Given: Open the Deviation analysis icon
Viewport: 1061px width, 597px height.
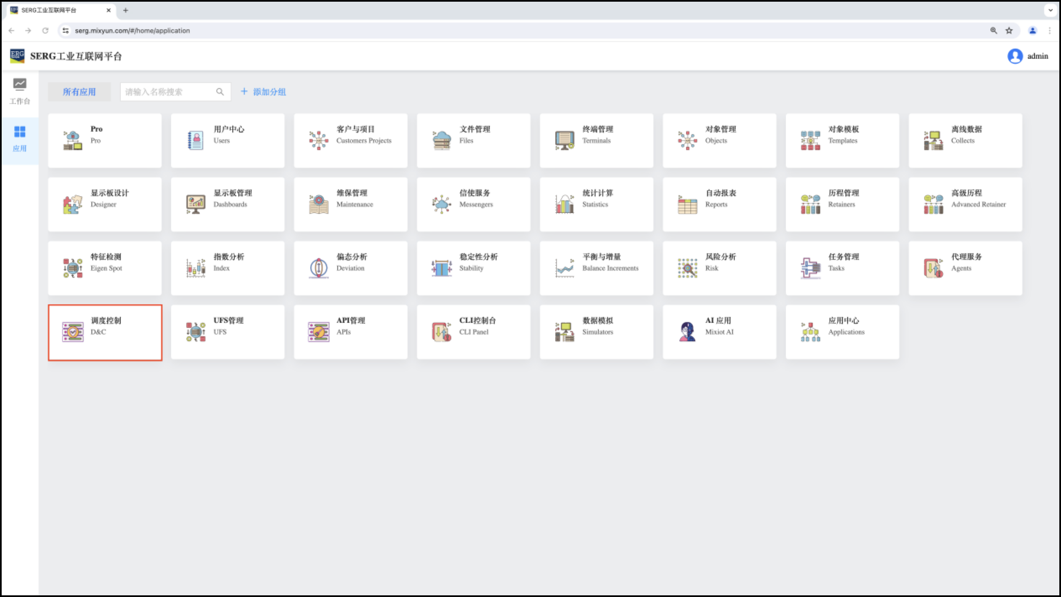Looking at the screenshot, I should pos(318,268).
